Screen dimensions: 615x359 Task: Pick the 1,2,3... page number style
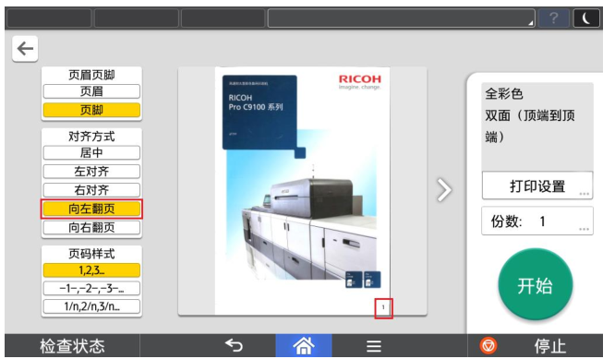pos(91,270)
